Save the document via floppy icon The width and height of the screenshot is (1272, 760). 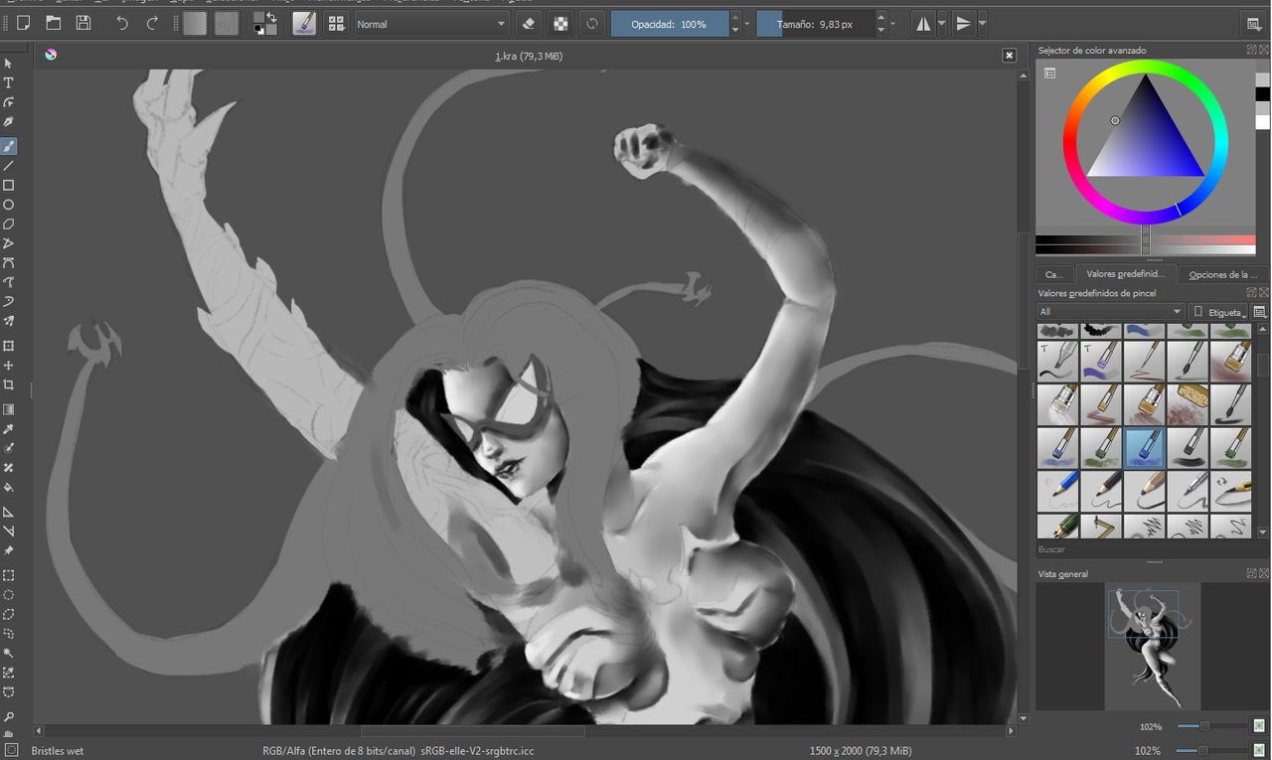[x=83, y=23]
